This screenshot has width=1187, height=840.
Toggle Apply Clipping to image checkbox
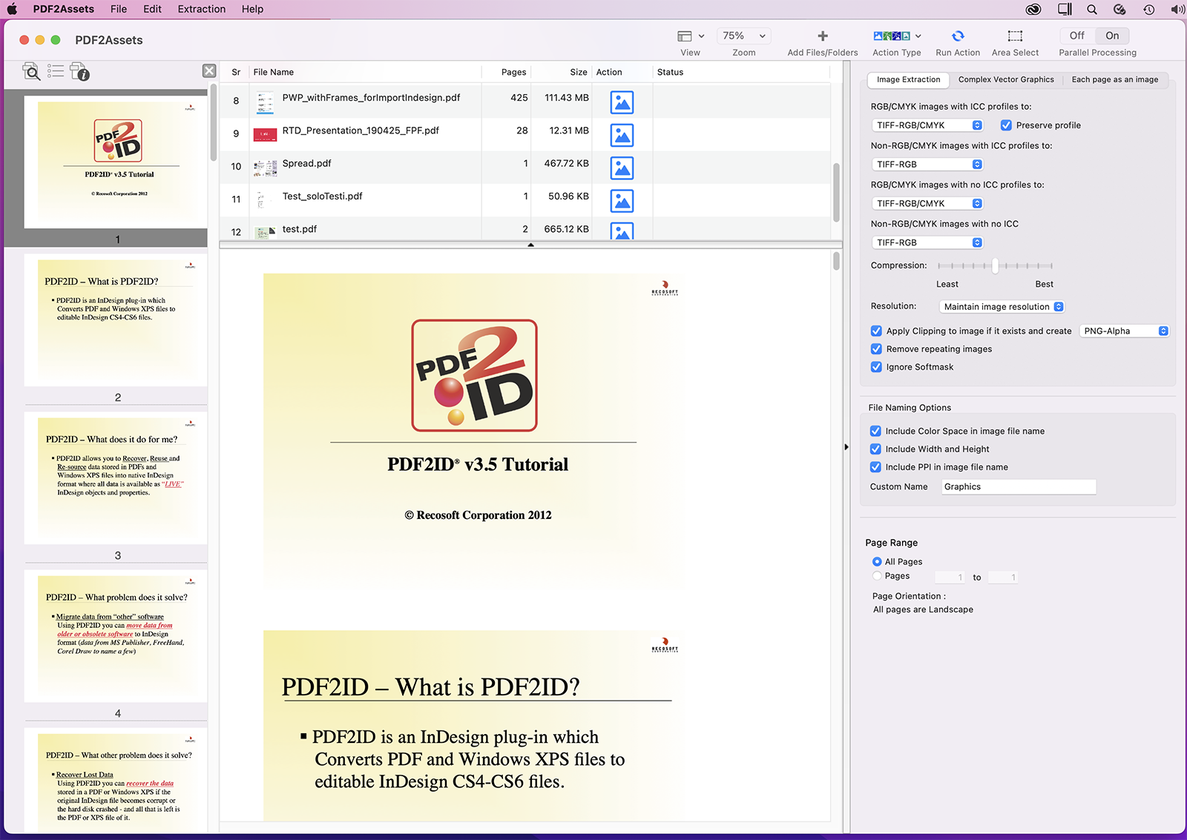pyautogui.click(x=876, y=331)
